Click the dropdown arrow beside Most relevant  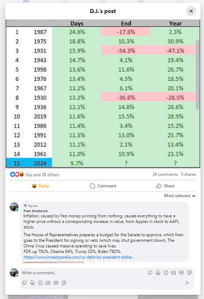[x=194, y=196]
